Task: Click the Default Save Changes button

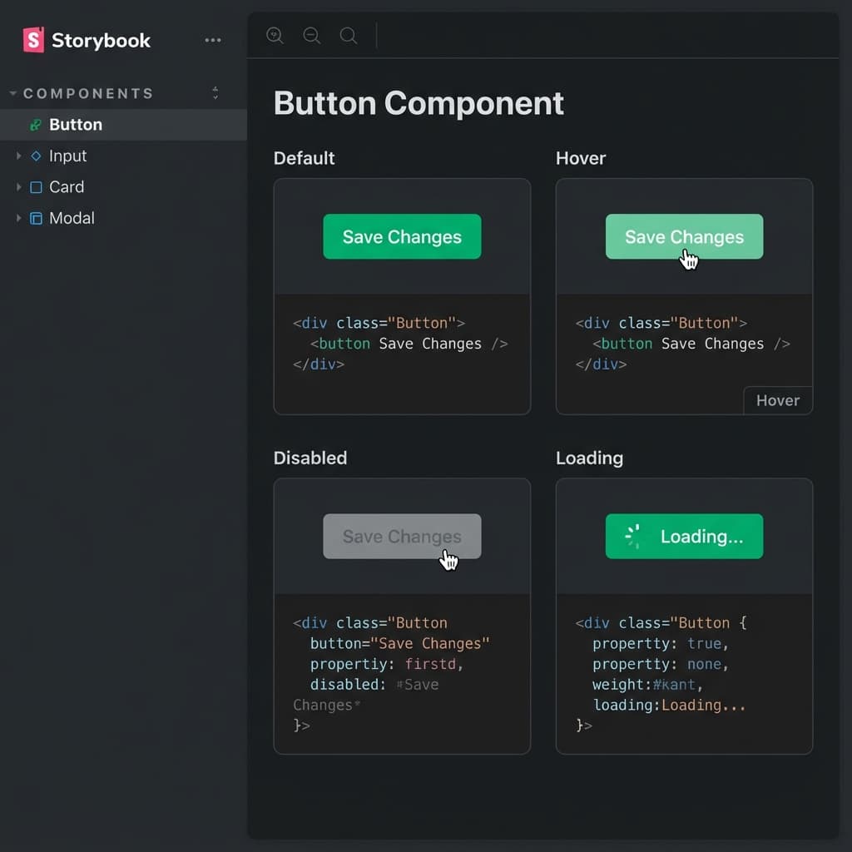Action: click(402, 236)
